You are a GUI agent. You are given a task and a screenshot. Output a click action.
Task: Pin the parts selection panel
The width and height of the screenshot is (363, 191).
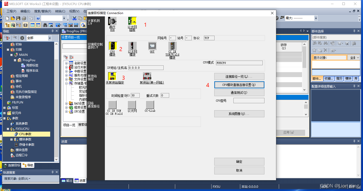[354, 31]
